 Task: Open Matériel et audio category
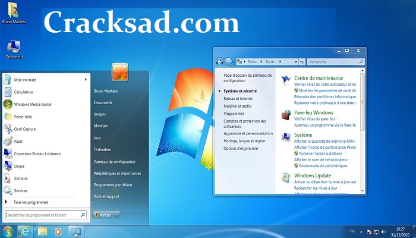click(238, 106)
